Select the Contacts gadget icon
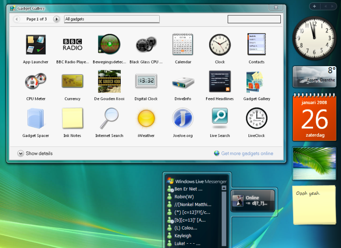The height and width of the screenshot is (248, 341). (x=256, y=44)
